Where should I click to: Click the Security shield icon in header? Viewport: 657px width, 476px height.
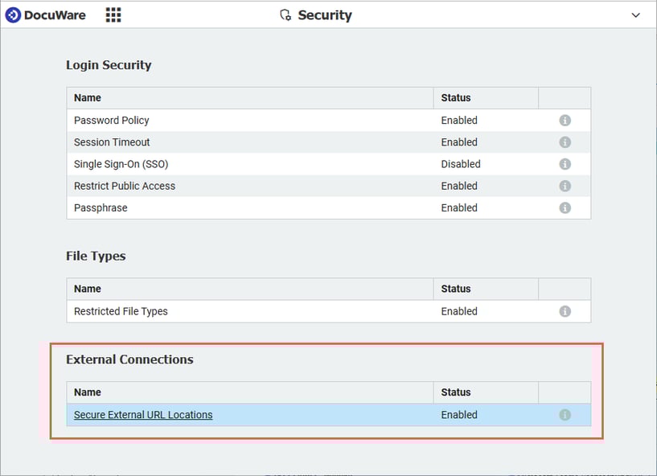[x=285, y=15]
